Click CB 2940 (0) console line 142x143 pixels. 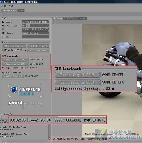(x=7, y=129)
